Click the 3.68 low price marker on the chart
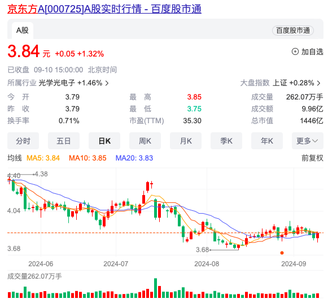 coord(202,250)
